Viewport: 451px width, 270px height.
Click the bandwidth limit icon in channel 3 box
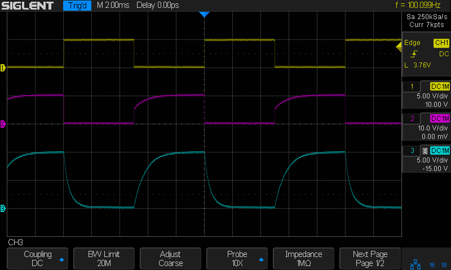[x=425, y=151]
